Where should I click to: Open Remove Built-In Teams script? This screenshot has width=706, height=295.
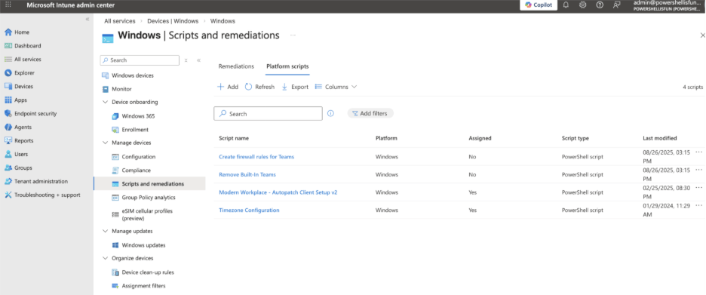247,174
